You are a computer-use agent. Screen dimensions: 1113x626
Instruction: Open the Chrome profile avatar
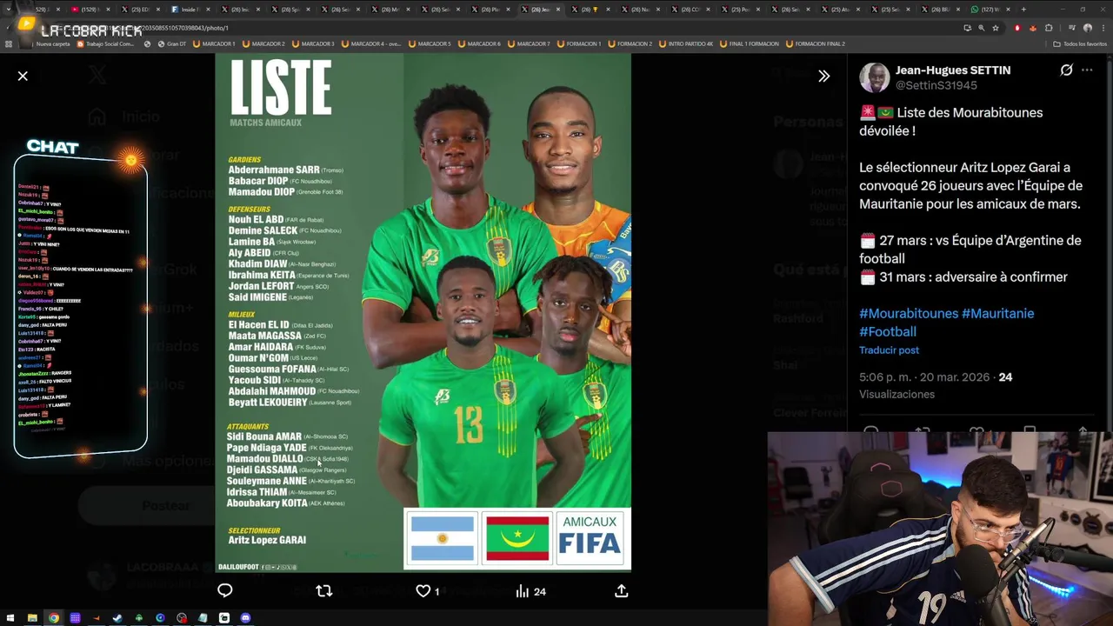coord(1087,28)
